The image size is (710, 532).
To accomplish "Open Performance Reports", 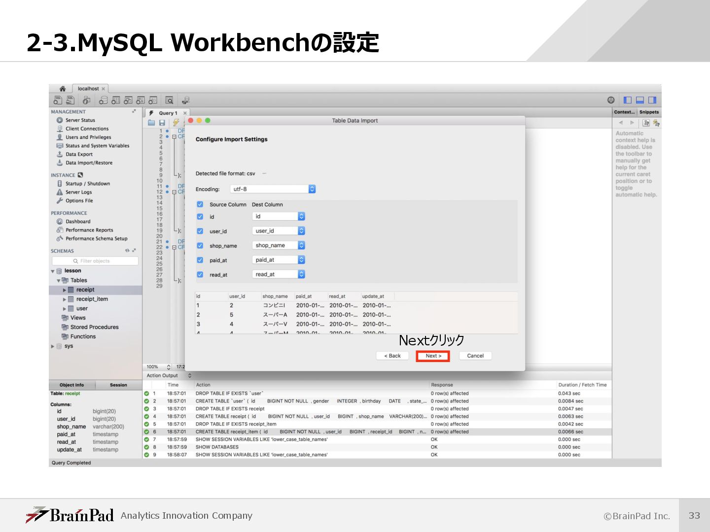I will (x=89, y=230).
